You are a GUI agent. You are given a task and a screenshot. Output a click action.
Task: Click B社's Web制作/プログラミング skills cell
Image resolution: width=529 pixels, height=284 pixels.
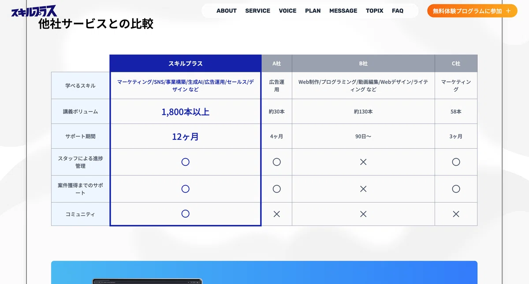[x=363, y=86]
